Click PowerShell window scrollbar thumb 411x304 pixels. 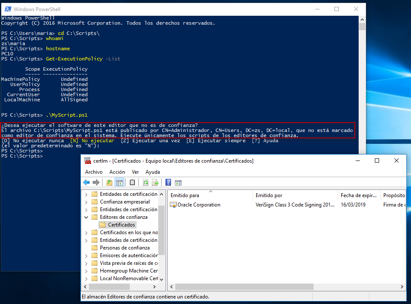[362, 26]
